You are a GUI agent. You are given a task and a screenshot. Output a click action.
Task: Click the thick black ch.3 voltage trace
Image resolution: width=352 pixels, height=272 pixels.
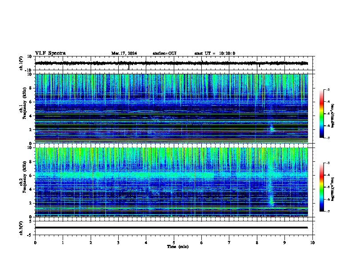171,228
